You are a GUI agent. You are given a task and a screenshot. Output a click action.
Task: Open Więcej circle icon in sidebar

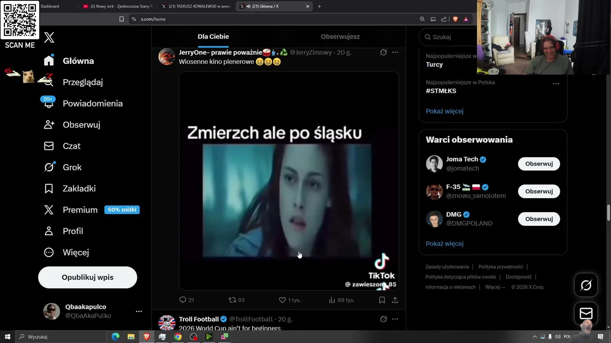tap(49, 252)
